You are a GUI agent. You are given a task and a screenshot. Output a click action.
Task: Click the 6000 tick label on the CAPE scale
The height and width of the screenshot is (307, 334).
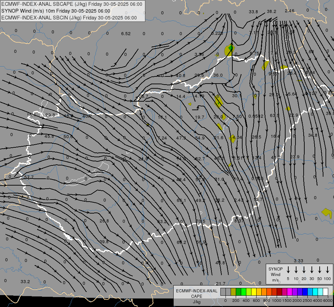pyautogui.click(x=328, y=301)
